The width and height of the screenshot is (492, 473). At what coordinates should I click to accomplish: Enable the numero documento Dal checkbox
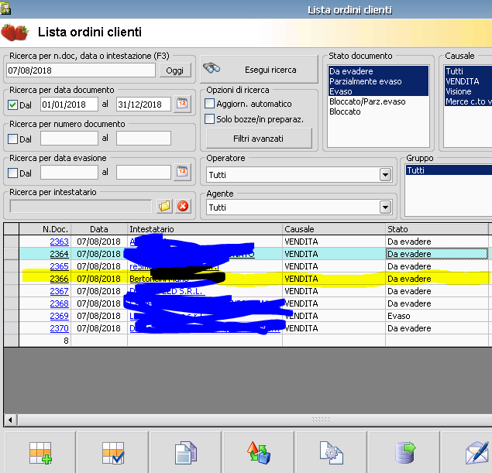click(x=12, y=139)
